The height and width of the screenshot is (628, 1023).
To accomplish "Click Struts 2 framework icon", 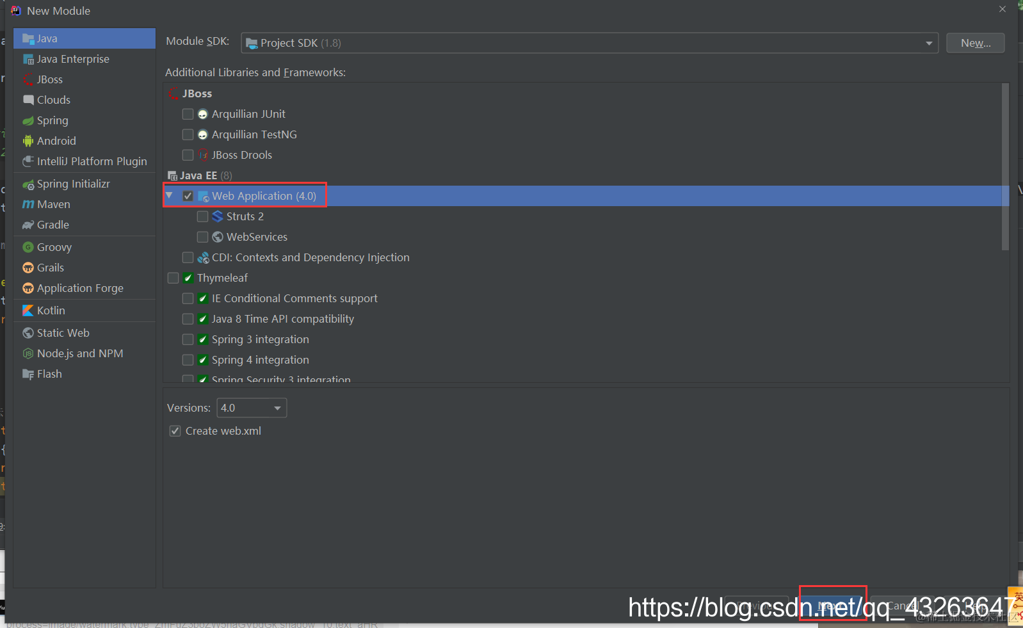I will (x=218, y=216).
